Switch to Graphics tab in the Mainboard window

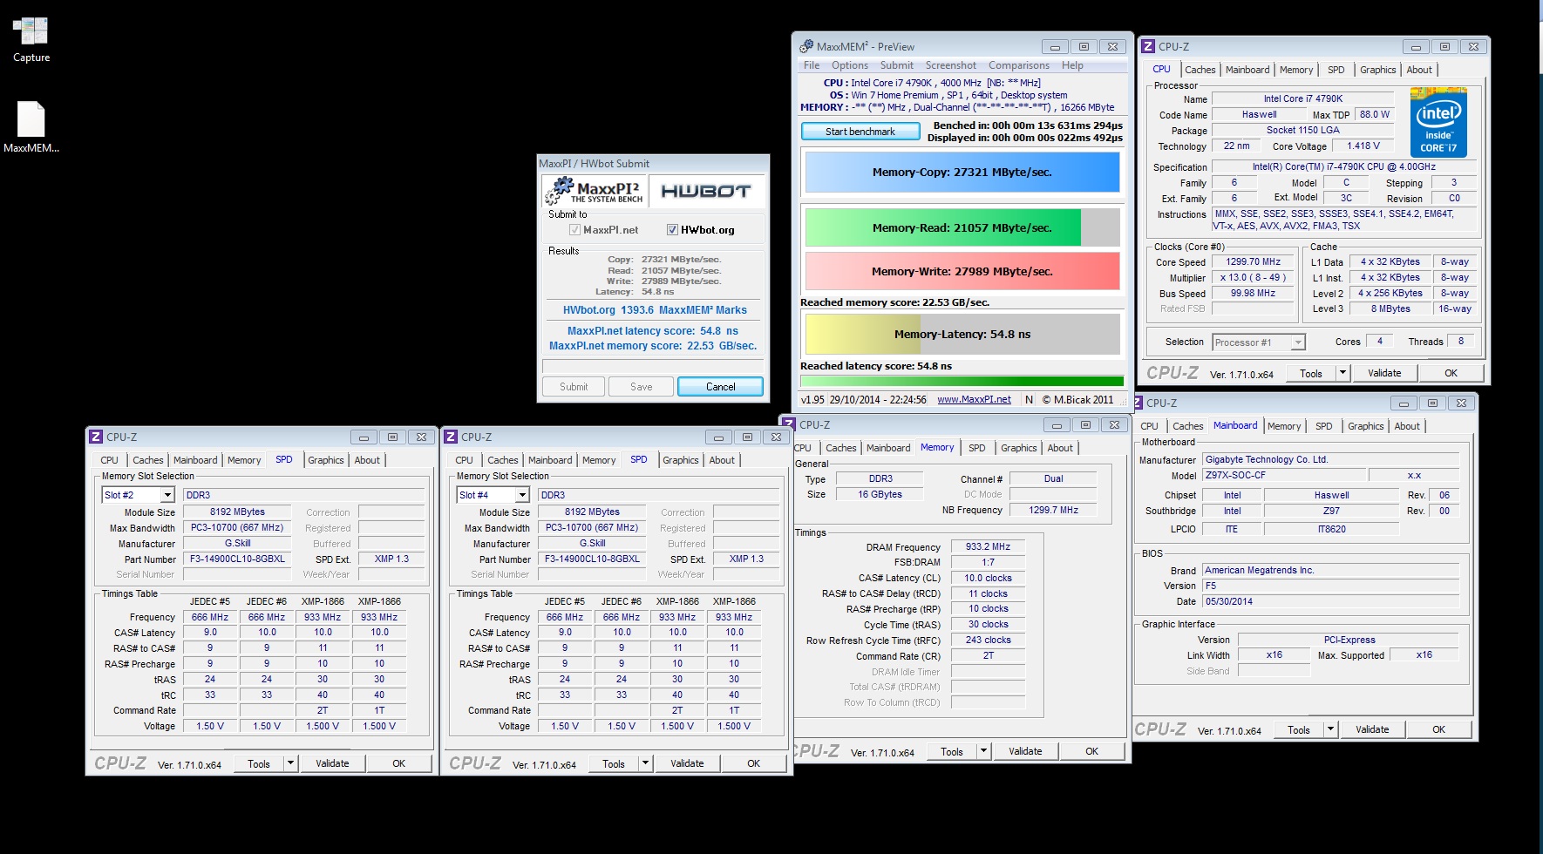pyautogui.click(x=1366, y=426)
